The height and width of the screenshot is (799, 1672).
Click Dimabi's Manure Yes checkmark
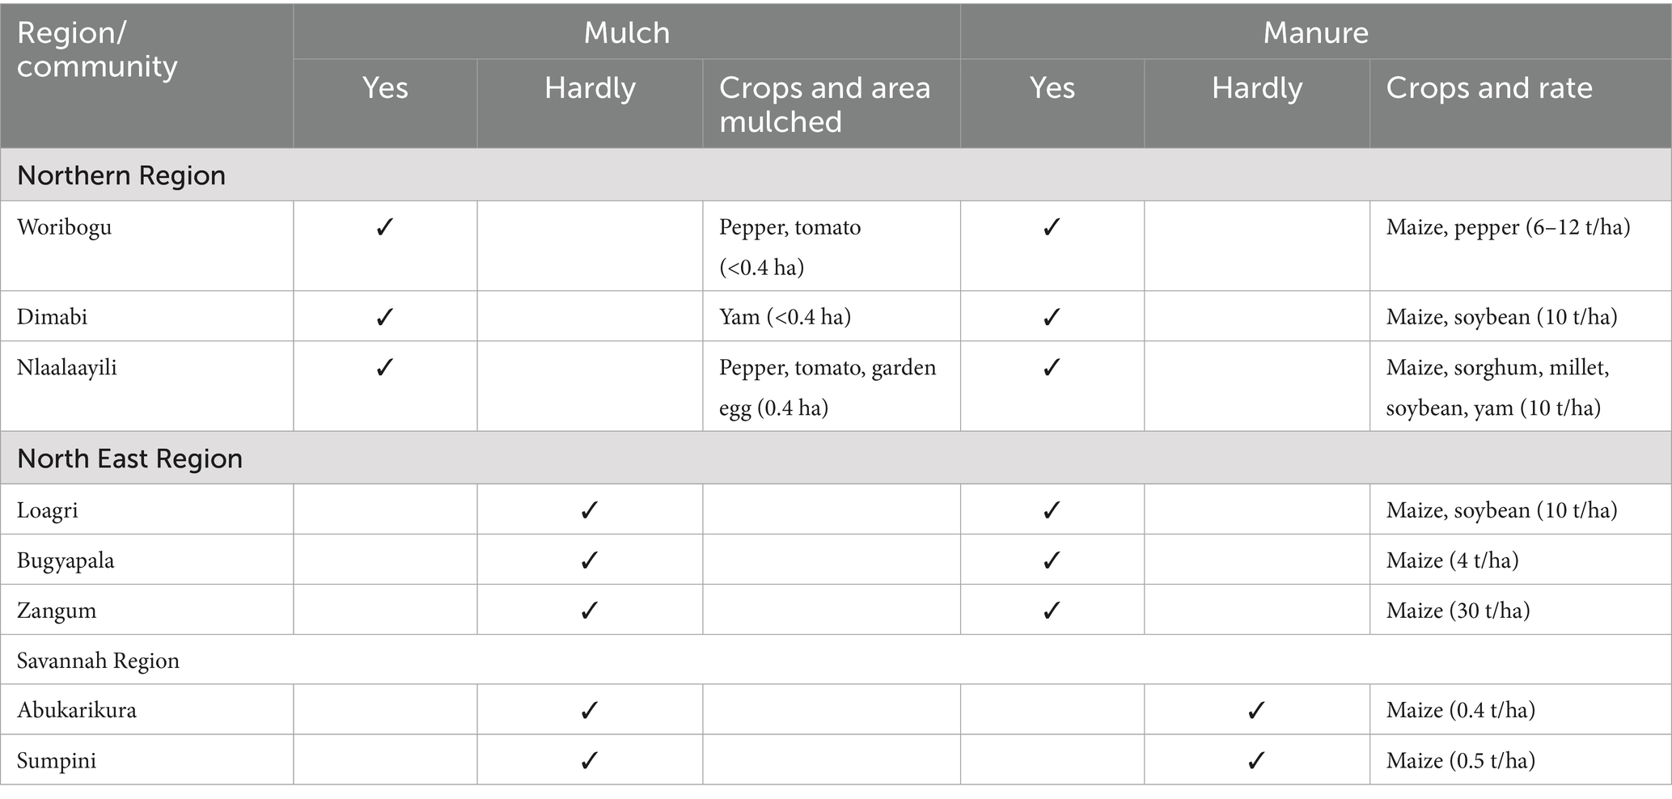[1051, 317]
